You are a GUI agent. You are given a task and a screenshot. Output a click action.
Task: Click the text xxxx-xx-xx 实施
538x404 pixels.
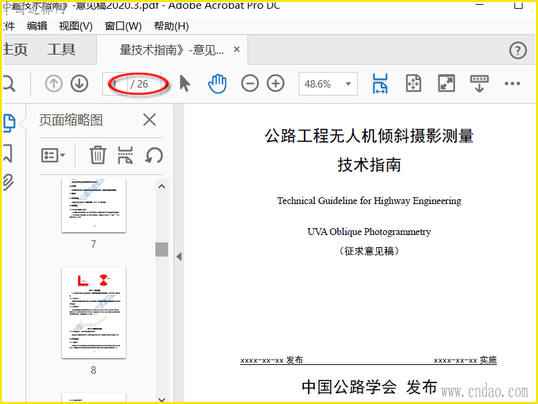[465, 360]
